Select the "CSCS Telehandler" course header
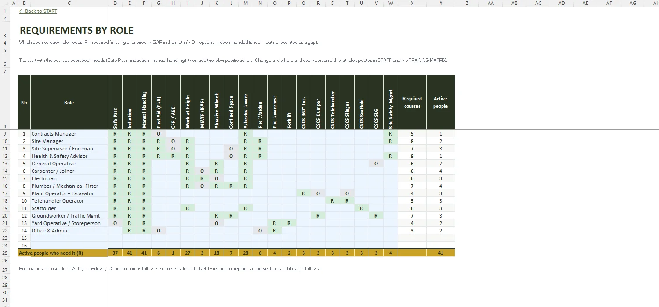659x307 pixels. tap(333, 102)
